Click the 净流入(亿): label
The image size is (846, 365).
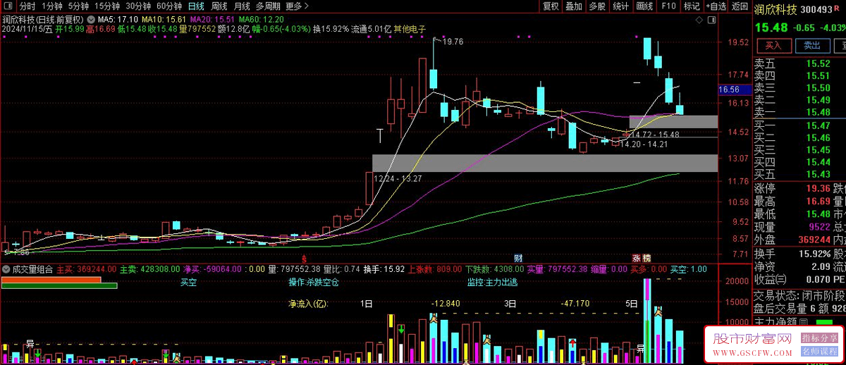click(x=309, y=304)
